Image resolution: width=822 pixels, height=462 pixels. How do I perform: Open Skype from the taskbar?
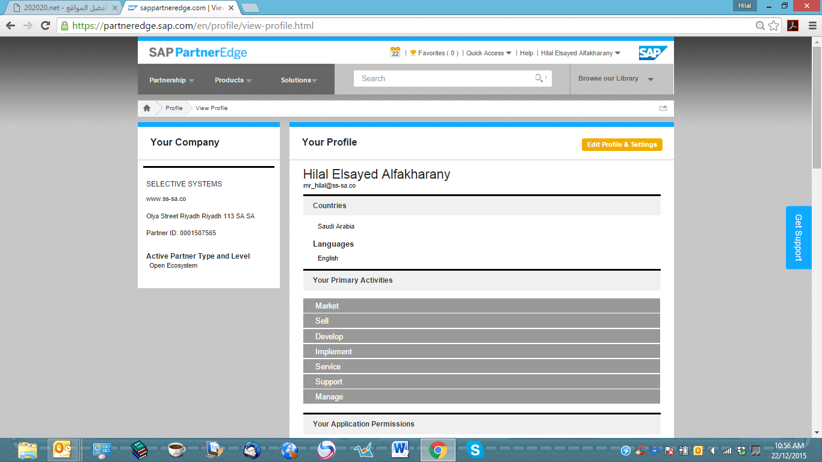(x=475, y=450)
